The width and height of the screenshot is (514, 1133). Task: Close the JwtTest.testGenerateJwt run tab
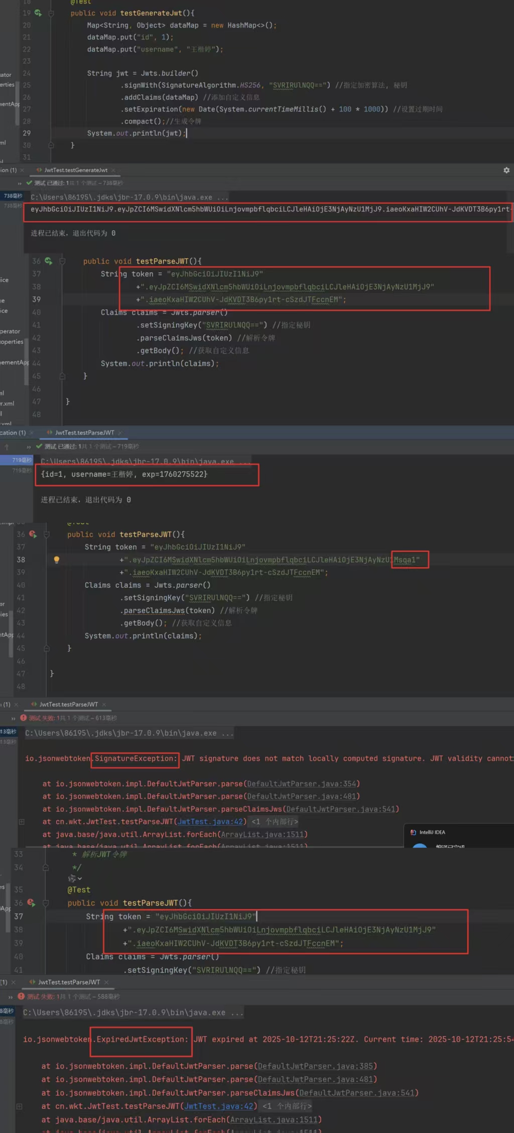pos(113,170)
